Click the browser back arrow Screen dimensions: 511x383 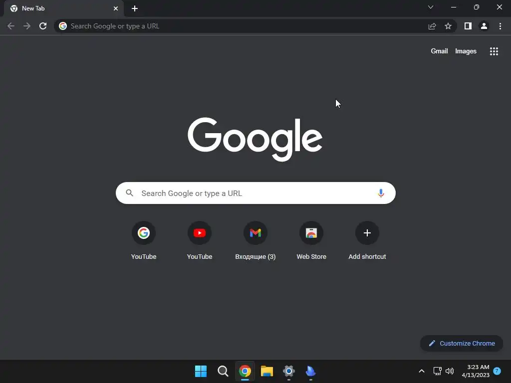11,26
